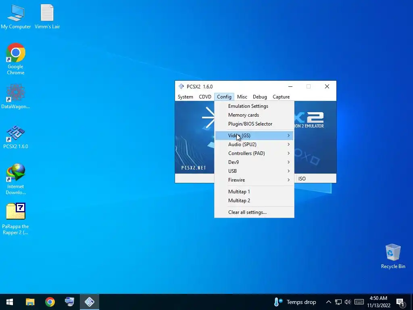Select the PCSX2 1.6.0 desktop shortcut
413x310 pixels.
tap(16, 137)
